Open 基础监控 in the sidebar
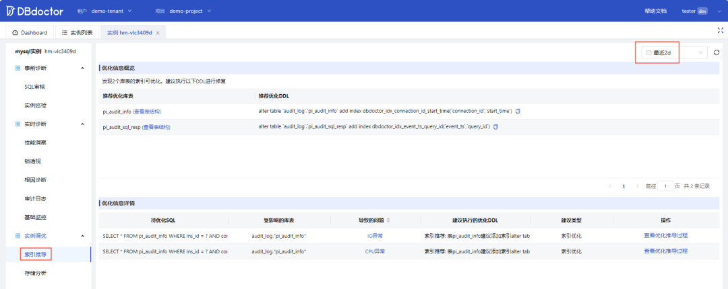Viewport: 728px width, 289px height. [35, 216]
